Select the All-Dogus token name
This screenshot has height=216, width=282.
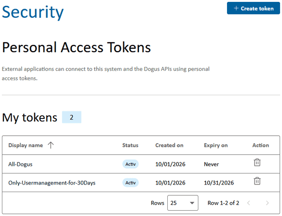(21, 164)
